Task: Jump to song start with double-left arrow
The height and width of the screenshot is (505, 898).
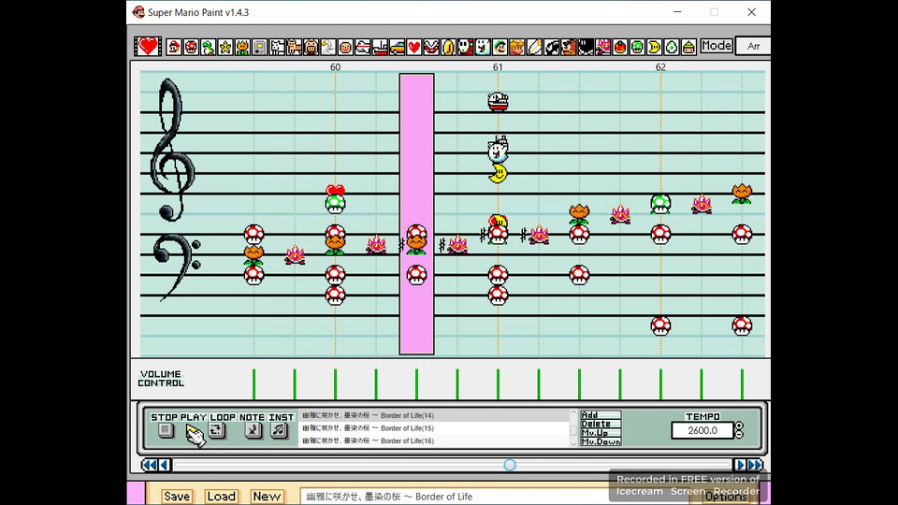Action: (149, 465)
